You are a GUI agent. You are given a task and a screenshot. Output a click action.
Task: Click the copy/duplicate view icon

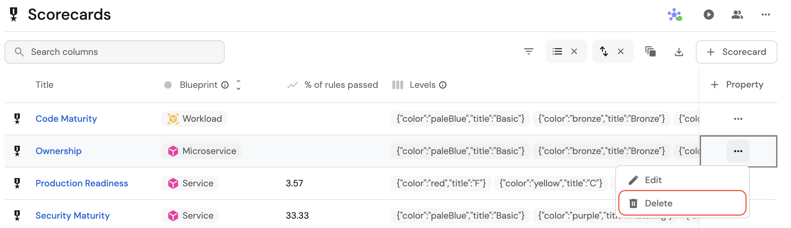coord(650,51)
